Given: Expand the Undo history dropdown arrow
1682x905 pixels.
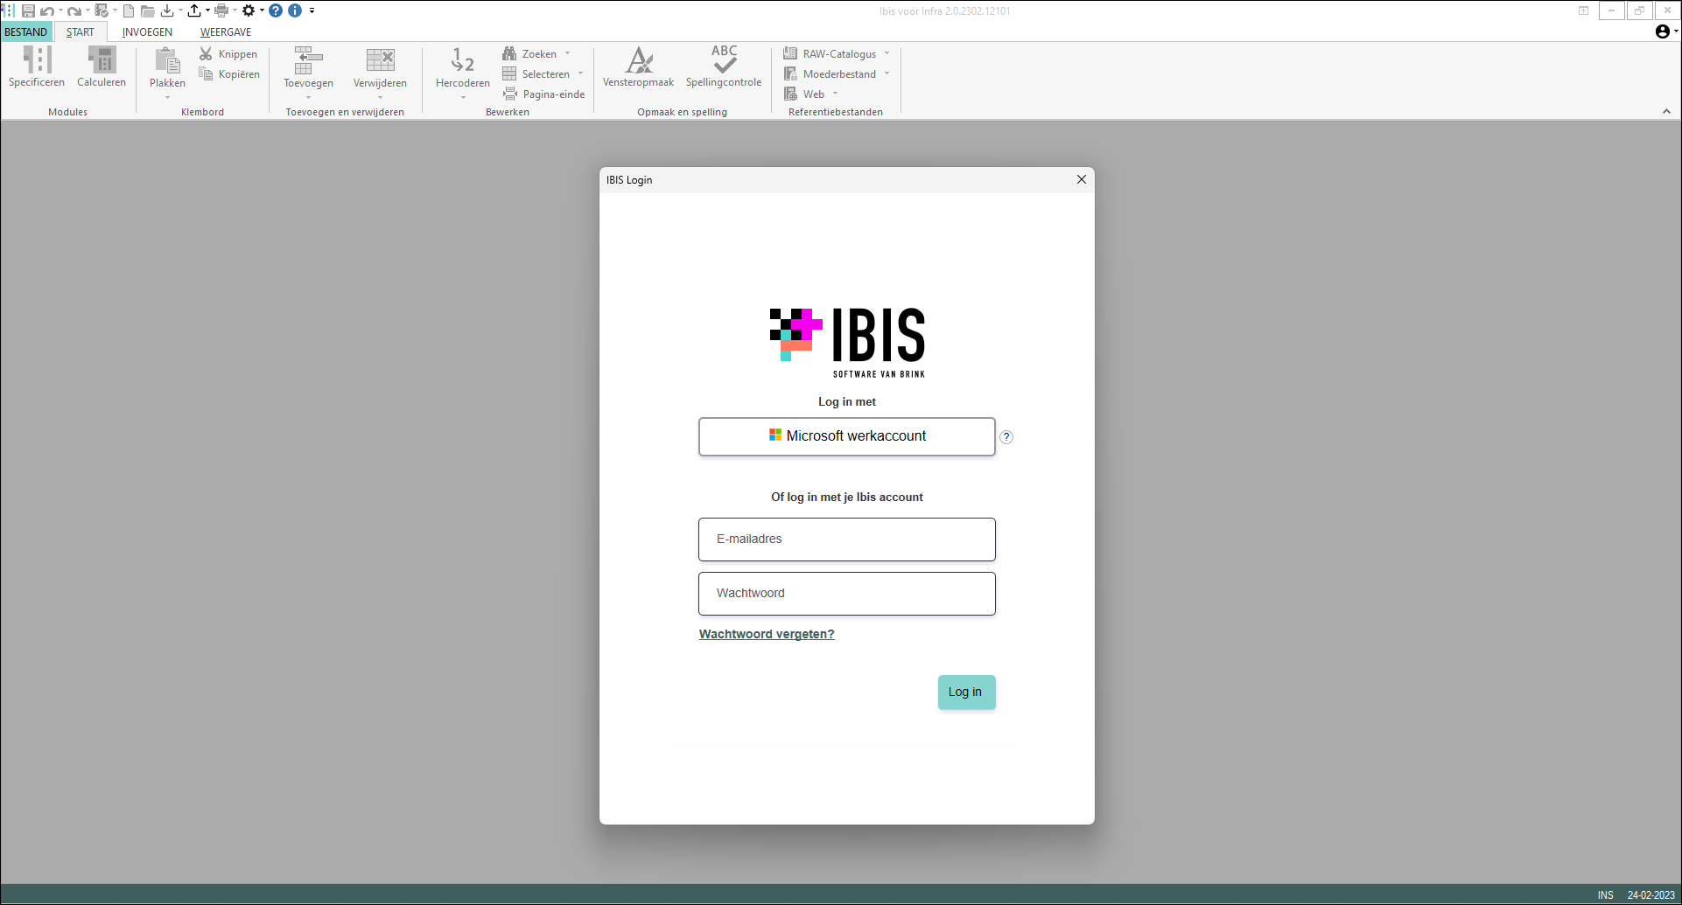Looking at the screenshot, I should (x=60, y=10).
